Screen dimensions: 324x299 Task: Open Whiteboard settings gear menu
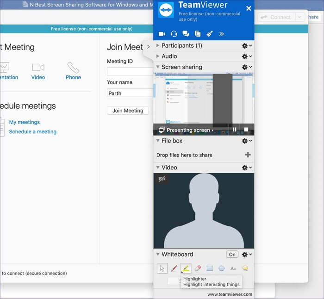pyautogui.click(x=247, y=255)
